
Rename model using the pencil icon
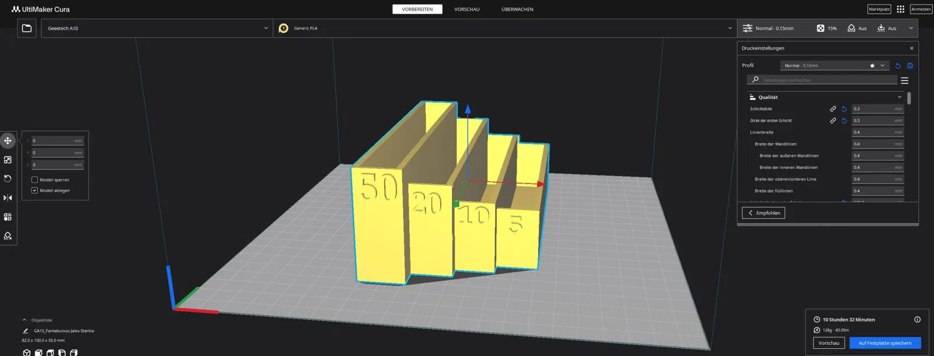coord(25,331)
